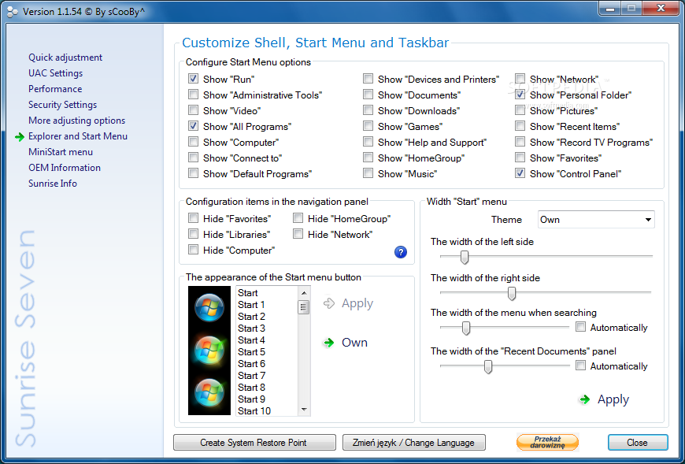Click the green arrow beside Own
Viewport: 685px width, 464px height.
click(328, 343)
